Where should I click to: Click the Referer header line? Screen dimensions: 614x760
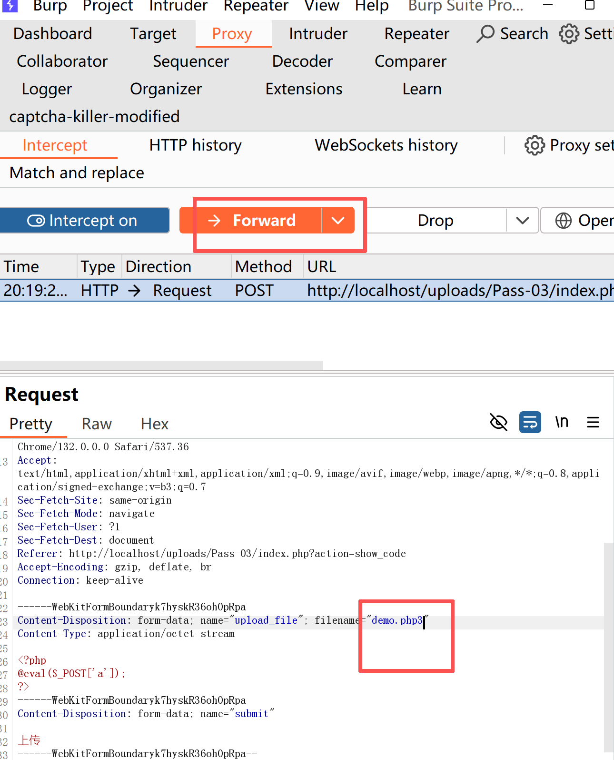(212, 554)
